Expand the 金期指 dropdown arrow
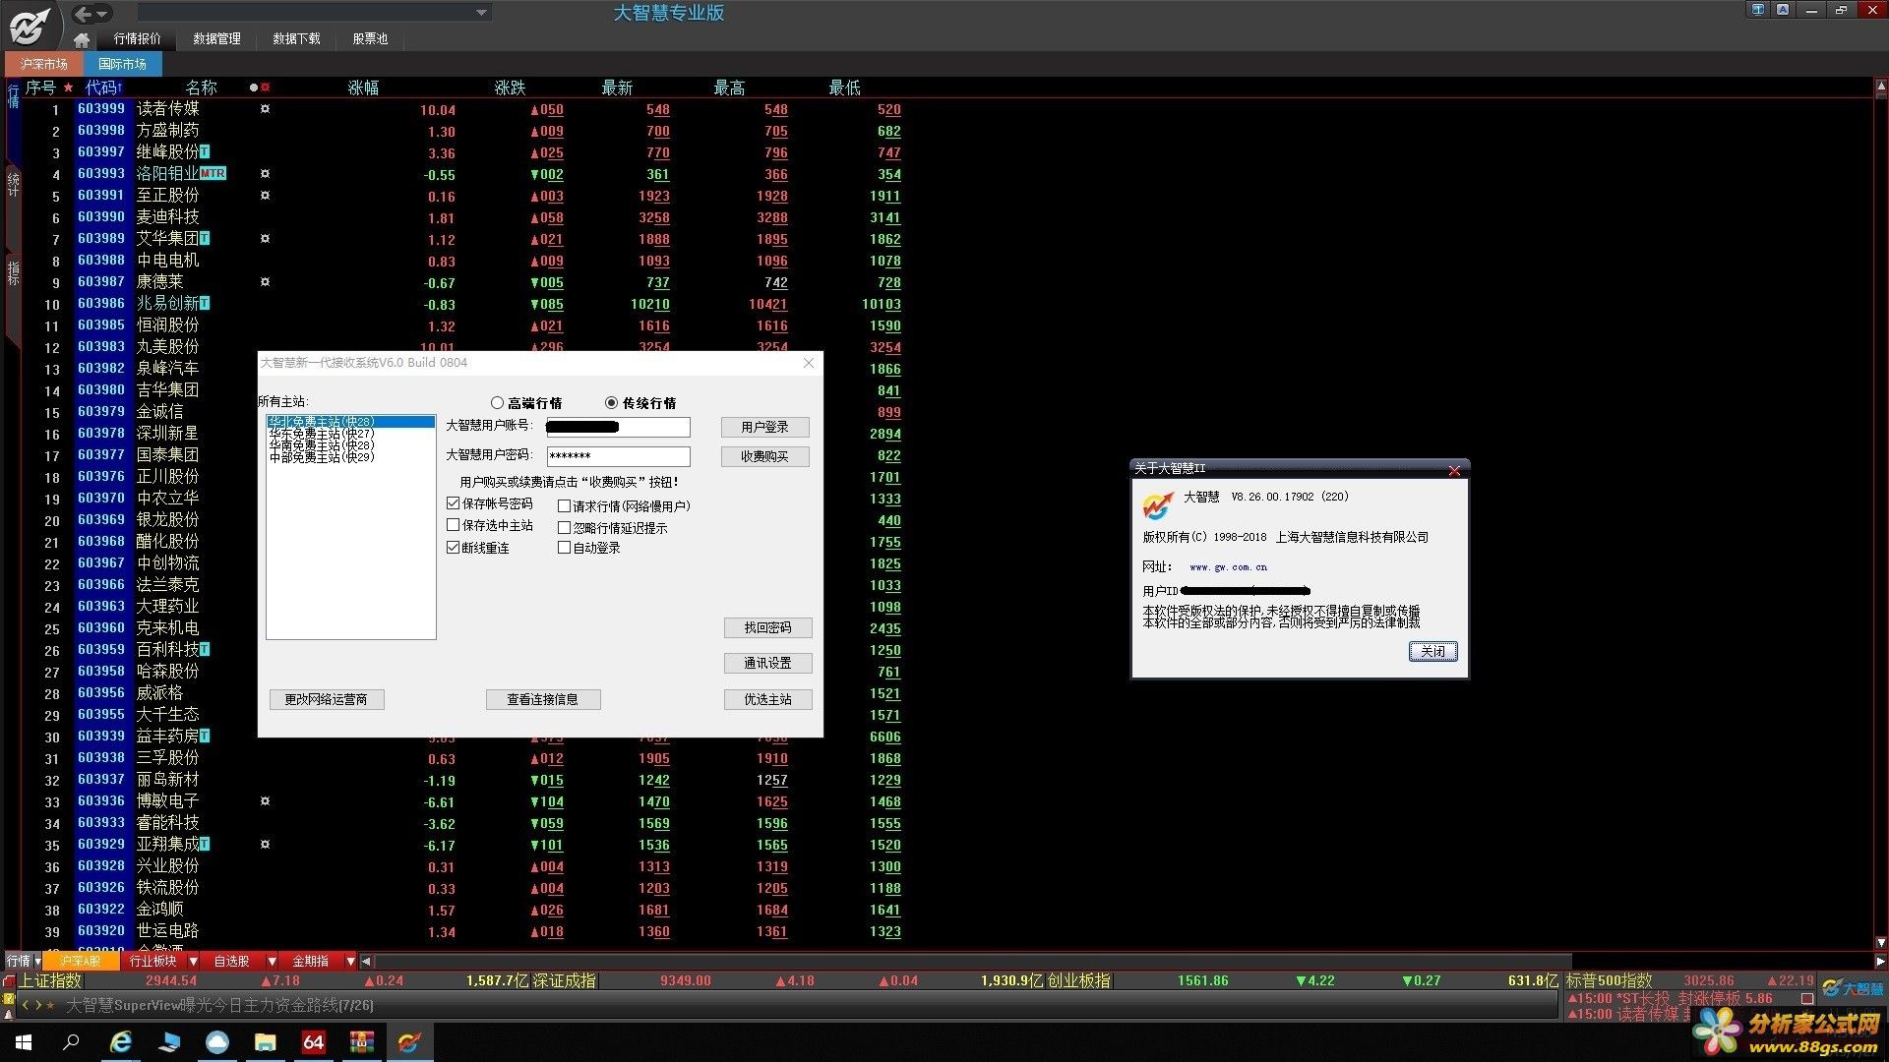 pyautogui.click(x=350, y=961)
